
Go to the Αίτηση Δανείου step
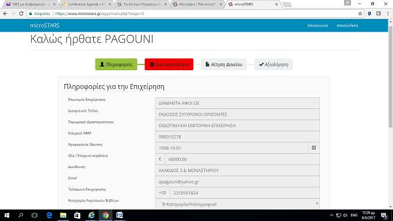click(224, 64)
